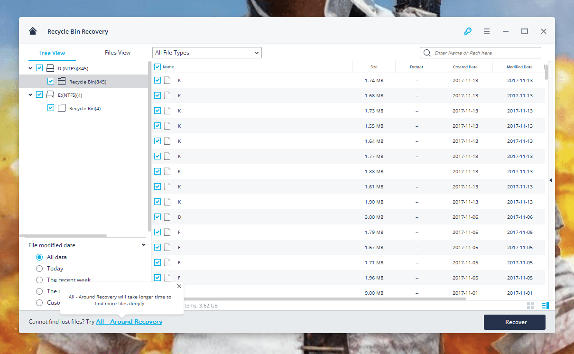This screenshot has height=354, width=574.
Task: Uncheck the 1.68 MB file checkbox
Action: coord(157,95)
